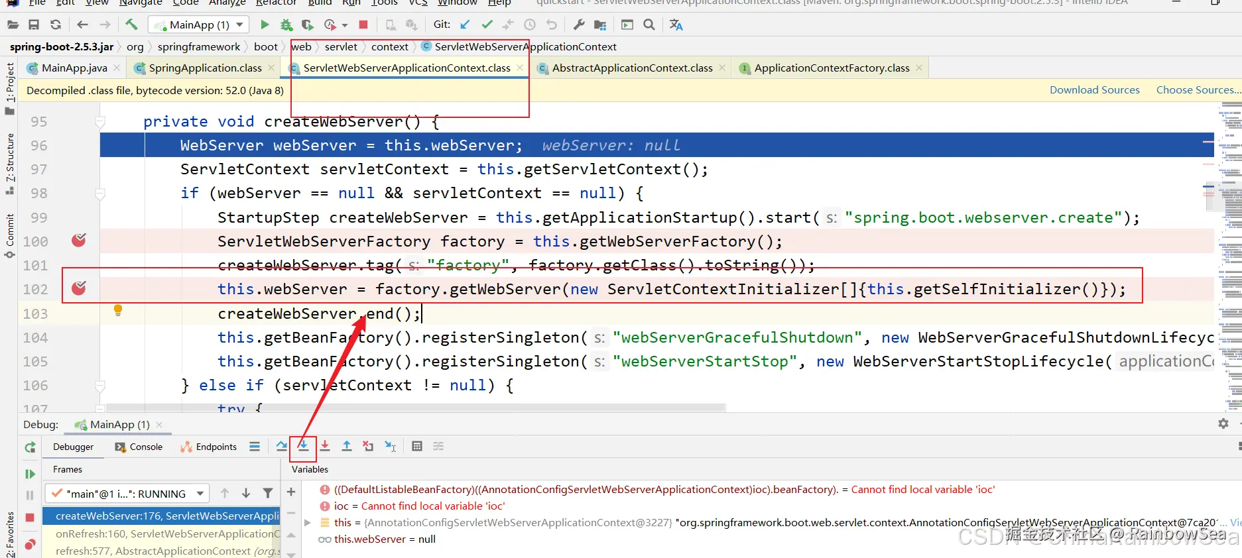Viewport: 1242px width, 558px height.
Task: Select the Debugger tab
Action: click(74, 447)
